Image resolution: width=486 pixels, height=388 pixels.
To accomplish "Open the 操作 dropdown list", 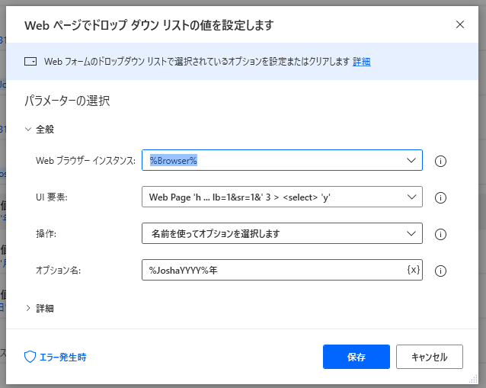I will [412, 233].
